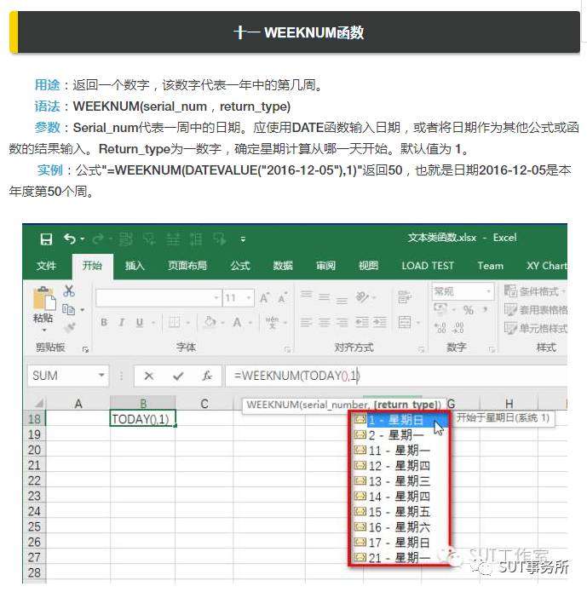Screen dimensions: 587x592
Task: Select the '2 - 星期一' autocomplete option
Action: [x=398, y=435]
